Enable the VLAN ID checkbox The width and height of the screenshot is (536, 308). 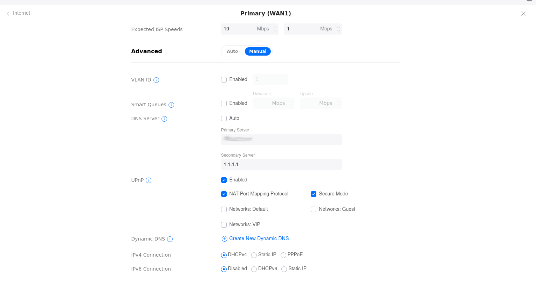pos(224,80)
